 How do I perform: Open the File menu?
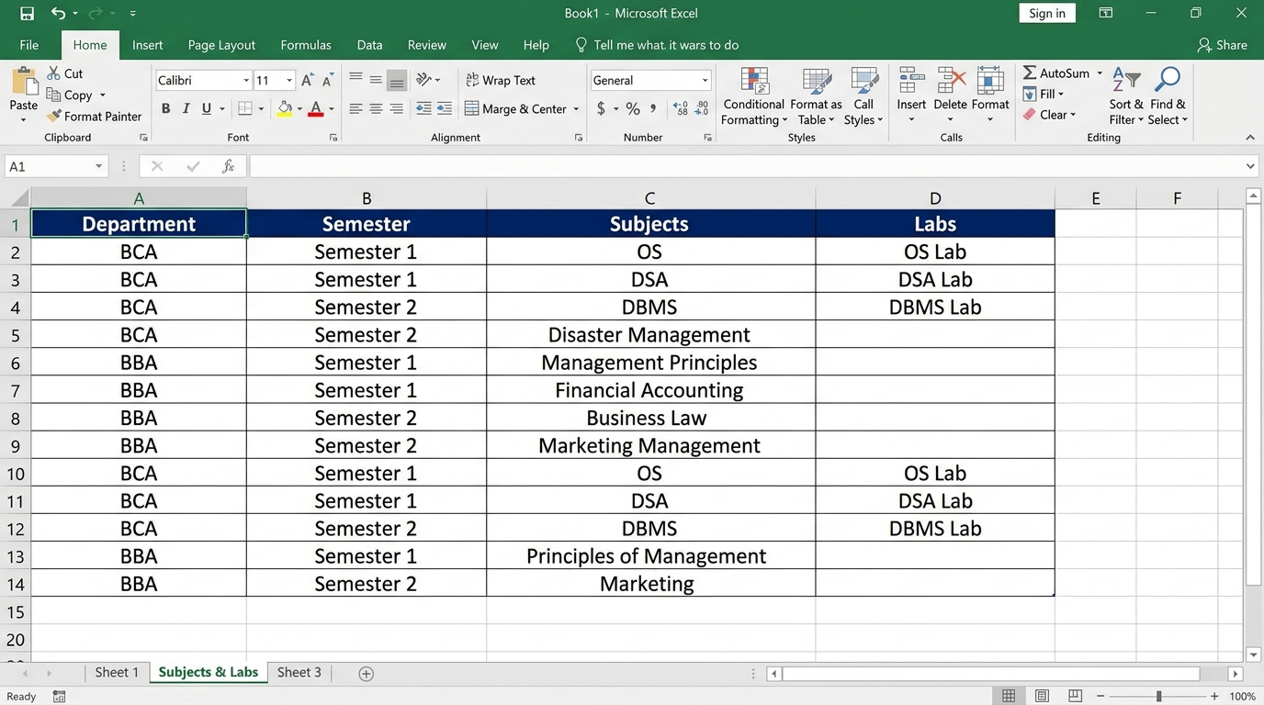click(29, 45)
